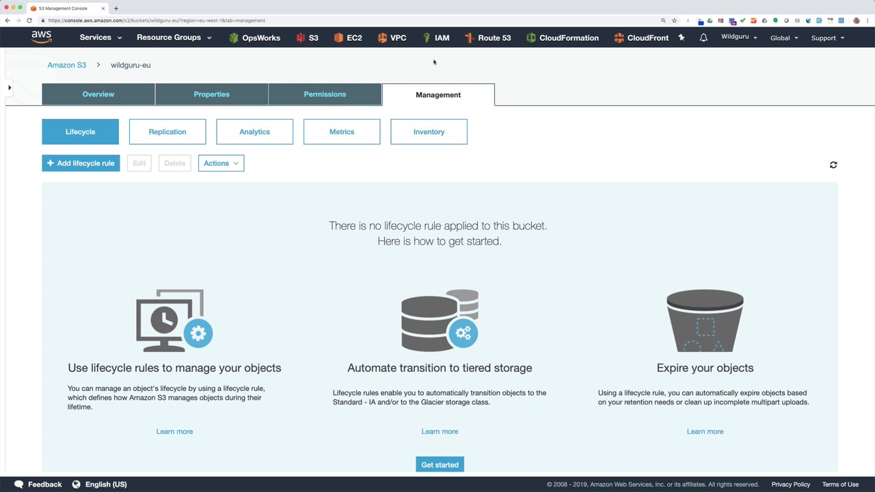Select the Metrics sub-tab
This screenshot has width=875, height=492.
click(x=342, y=132)
